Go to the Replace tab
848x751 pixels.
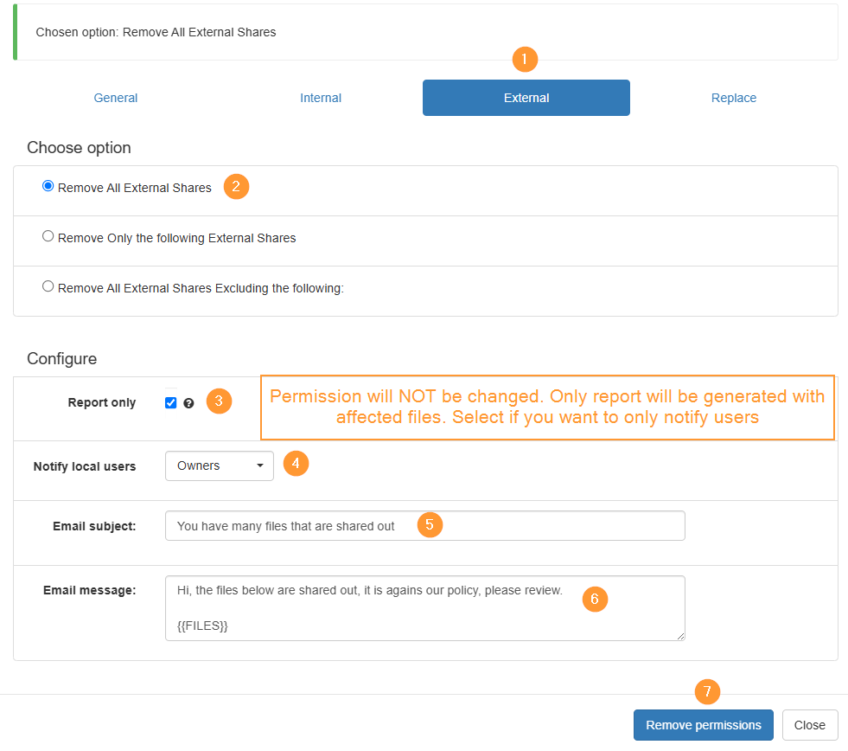coord(733,98)
